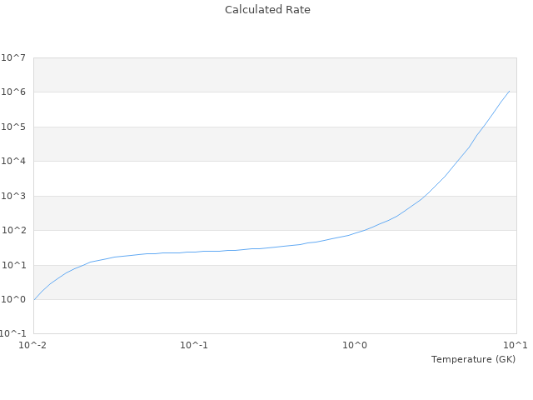Click the 'Calculated Rate' chart title
The width and height of the screenshot is (533, 400).
point(266,10)
